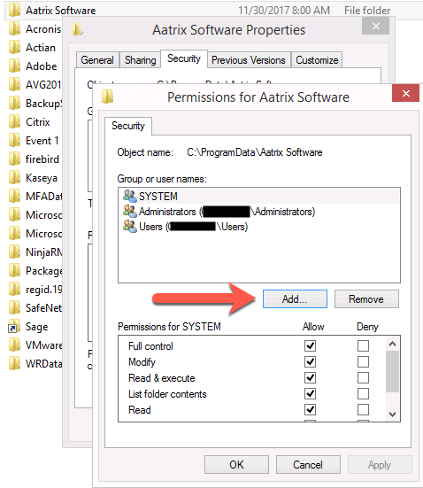The height and width of the screenshot is (488, 423).
Task: Click the permissions list scrollbar thumb
Action: 393,372
